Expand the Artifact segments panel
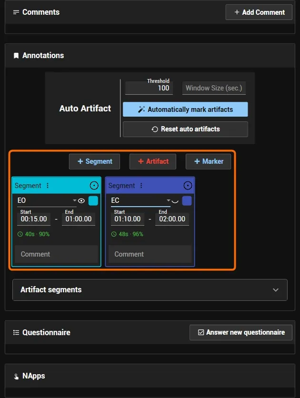Screen dimensions: 300x398 click(x=150, y=290)
